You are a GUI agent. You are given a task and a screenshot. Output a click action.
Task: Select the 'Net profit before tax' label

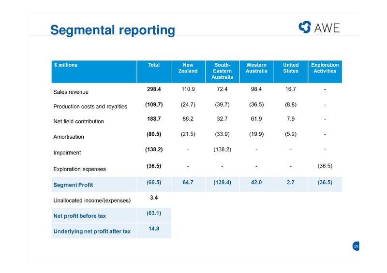79,216
